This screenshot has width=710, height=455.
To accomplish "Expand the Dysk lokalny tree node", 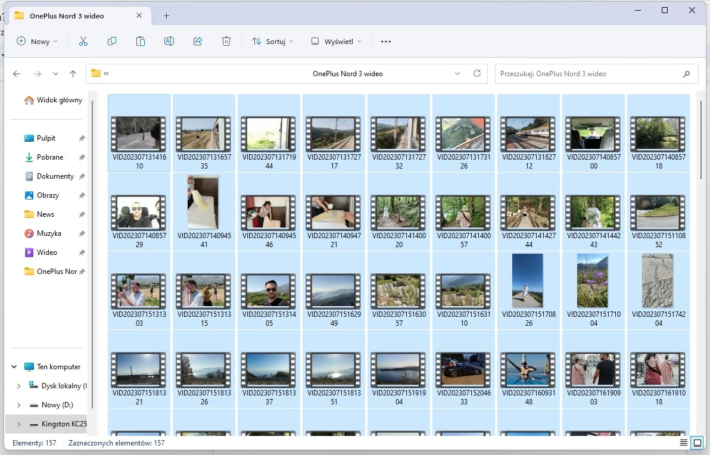I will [18, 386].
